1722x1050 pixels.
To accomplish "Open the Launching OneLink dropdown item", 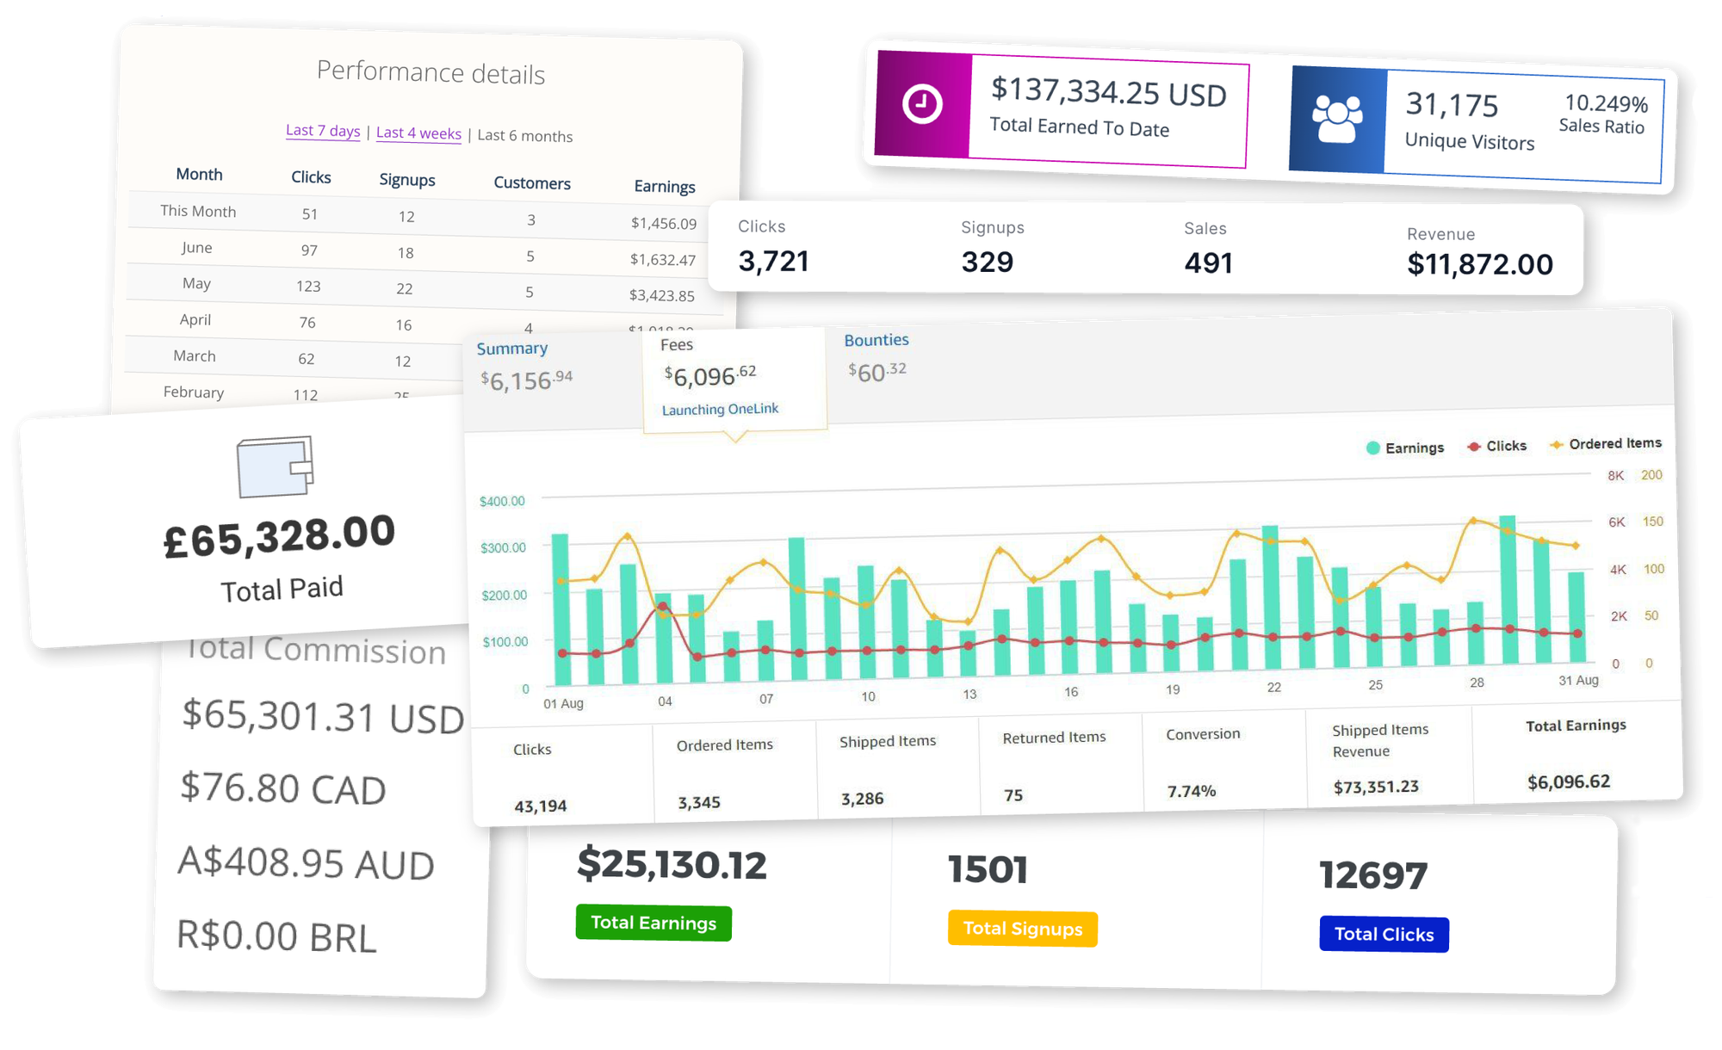I will click(x=715, y=408).
